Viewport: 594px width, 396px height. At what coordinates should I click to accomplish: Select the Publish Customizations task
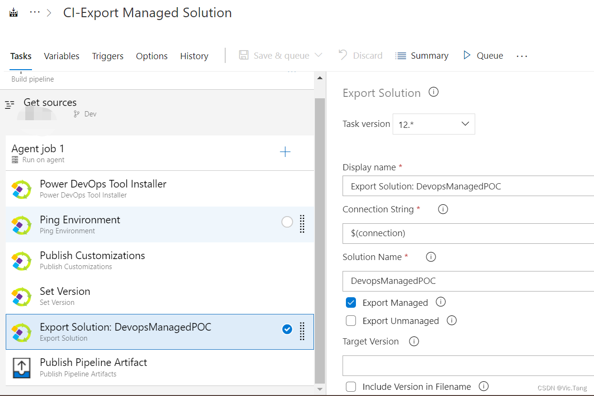pos(93,255)
